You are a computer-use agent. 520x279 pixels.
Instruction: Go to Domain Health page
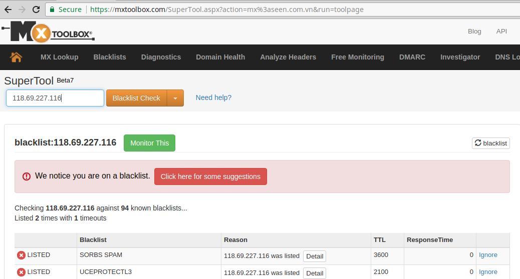220,57
